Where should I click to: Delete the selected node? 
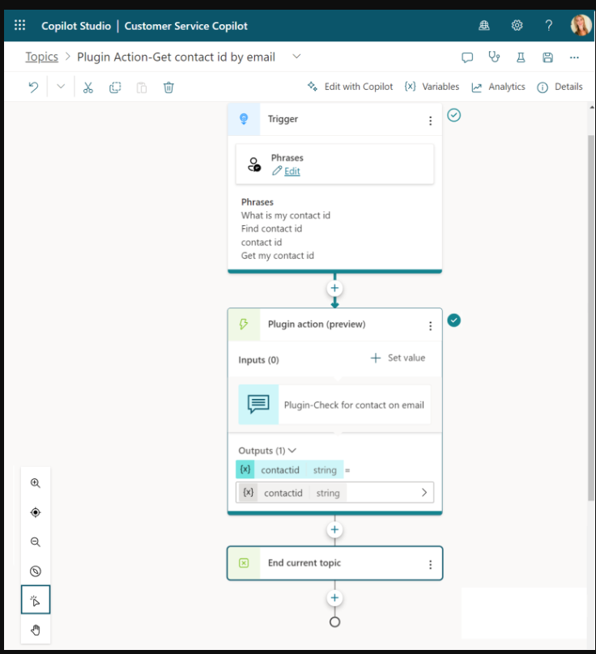click(168, 87)
